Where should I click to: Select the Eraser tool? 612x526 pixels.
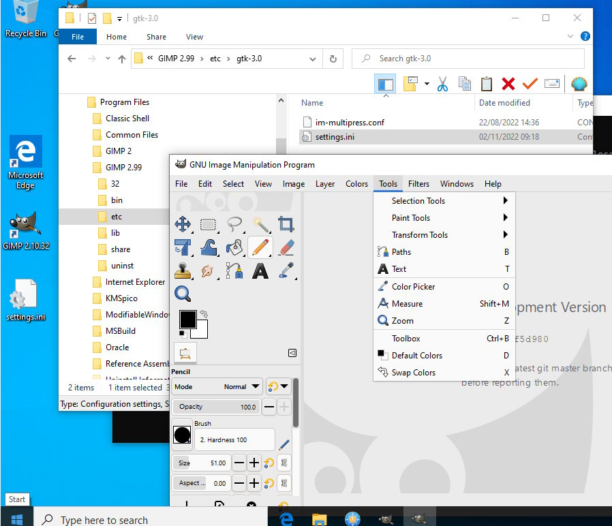(286, 247)
